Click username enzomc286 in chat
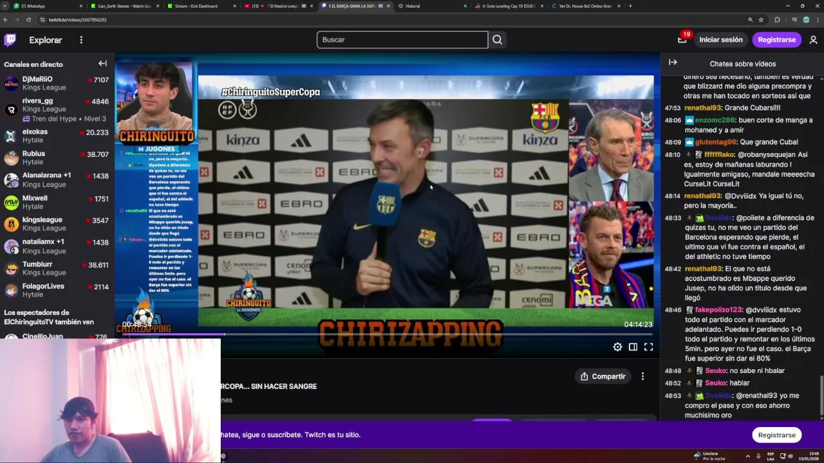Screen dimensions: 824x463 [x=715, y=120]
